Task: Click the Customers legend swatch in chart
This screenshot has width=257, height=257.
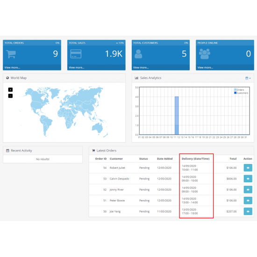Action: point(236,93)
